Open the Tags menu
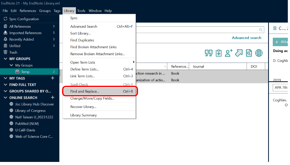The height and width of the screenshot is (165, 290). coord(57,11)
